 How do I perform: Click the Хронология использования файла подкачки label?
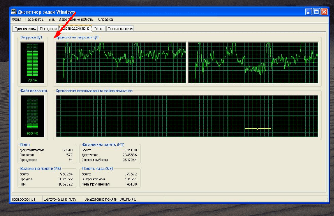pyautogui.click(x=94, y=91)
